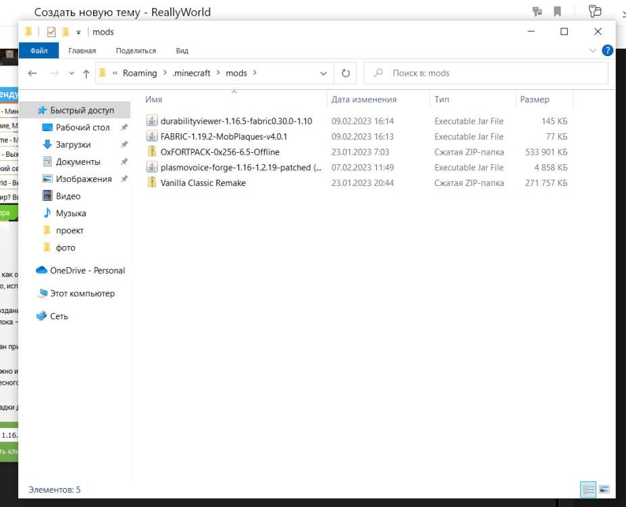Open Изображения in navigation pane
The height and width of the screenshot is (507, 626).
click(84, 179)
